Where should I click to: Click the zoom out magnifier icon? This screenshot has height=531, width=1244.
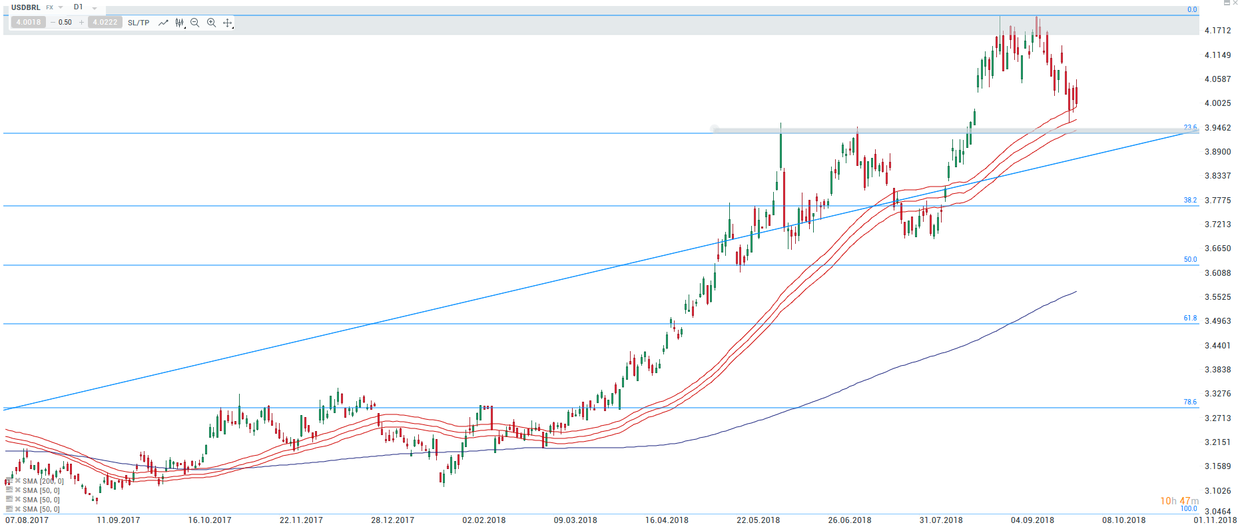point(195,23)
